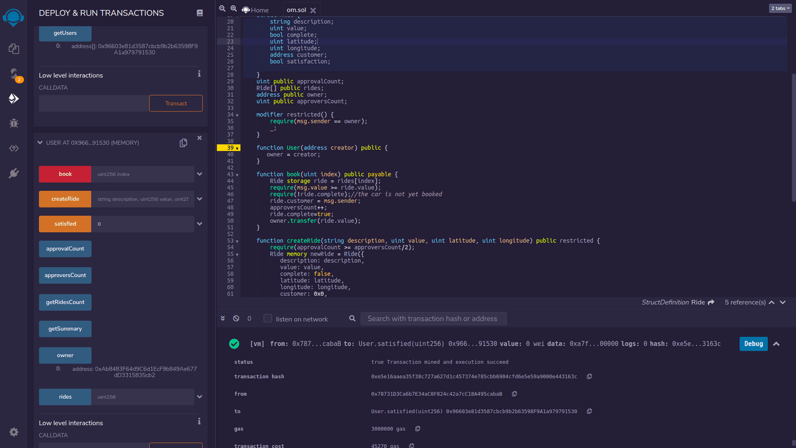
Task: Open the File Explorers sidebar icon
Action: (14, 49)
